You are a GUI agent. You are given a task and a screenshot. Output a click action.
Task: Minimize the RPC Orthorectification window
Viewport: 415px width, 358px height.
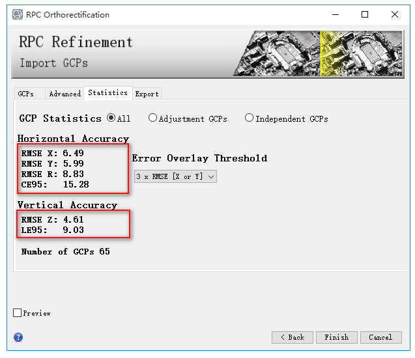336,14
